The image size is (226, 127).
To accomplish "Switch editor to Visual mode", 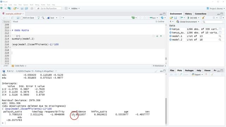I will pos(15,22).
